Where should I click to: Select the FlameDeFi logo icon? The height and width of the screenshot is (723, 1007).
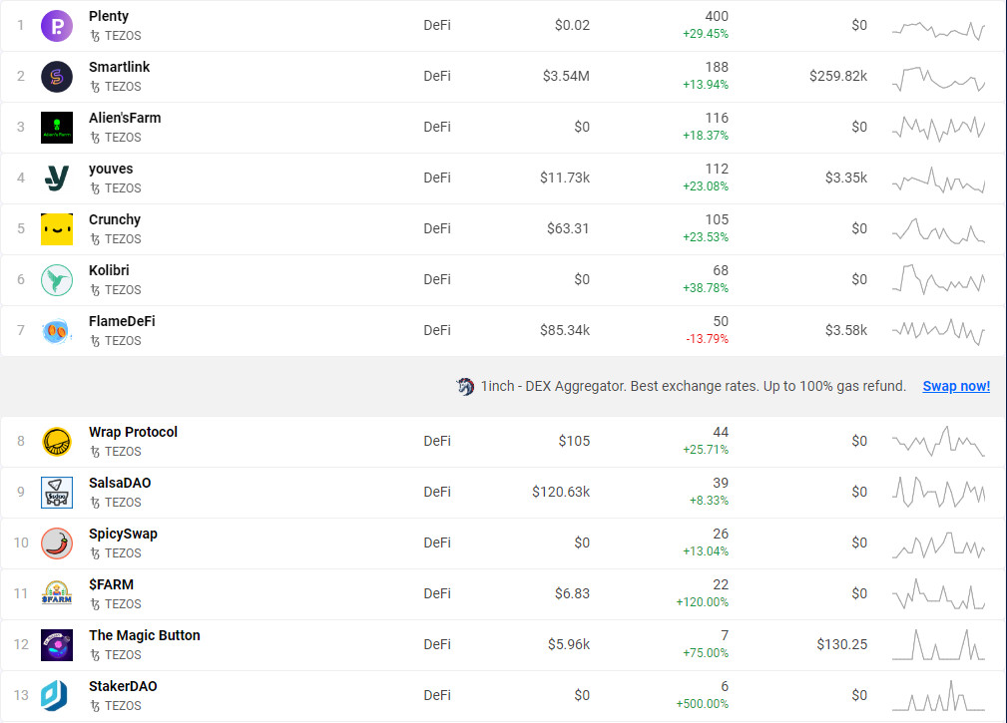tap(57, 330)
